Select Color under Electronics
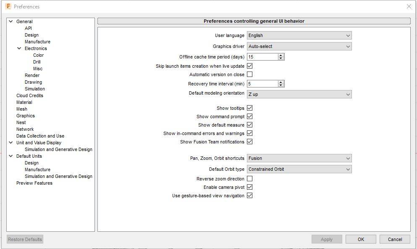The image size is (417, 249). (x=38, y=55)
